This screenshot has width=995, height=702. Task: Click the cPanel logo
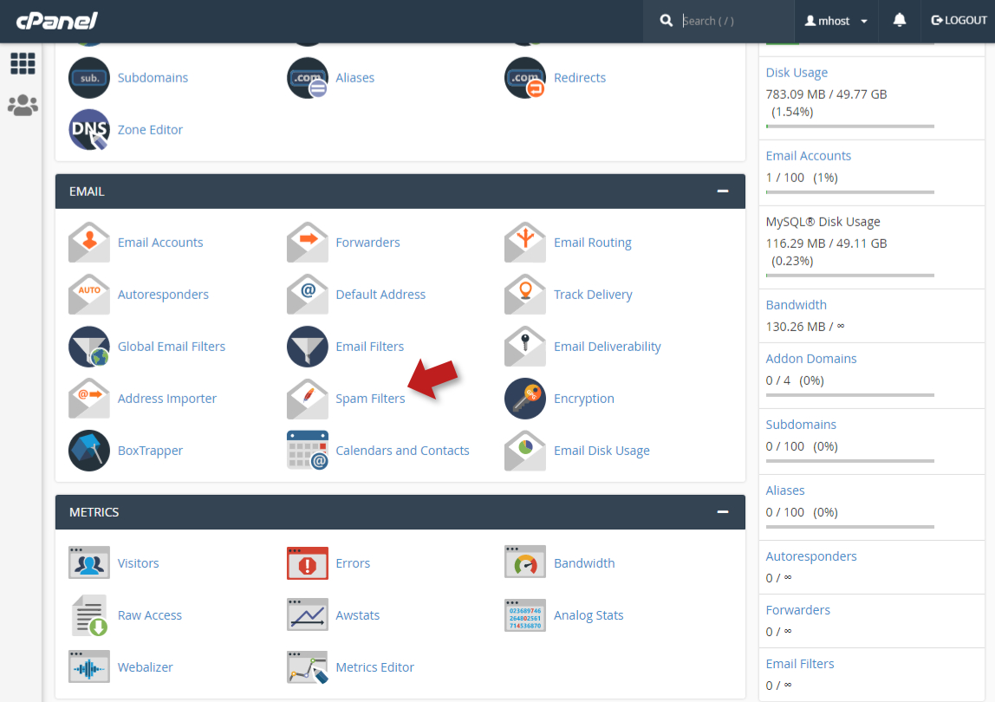pyautogui.click(x=57, y=21)
